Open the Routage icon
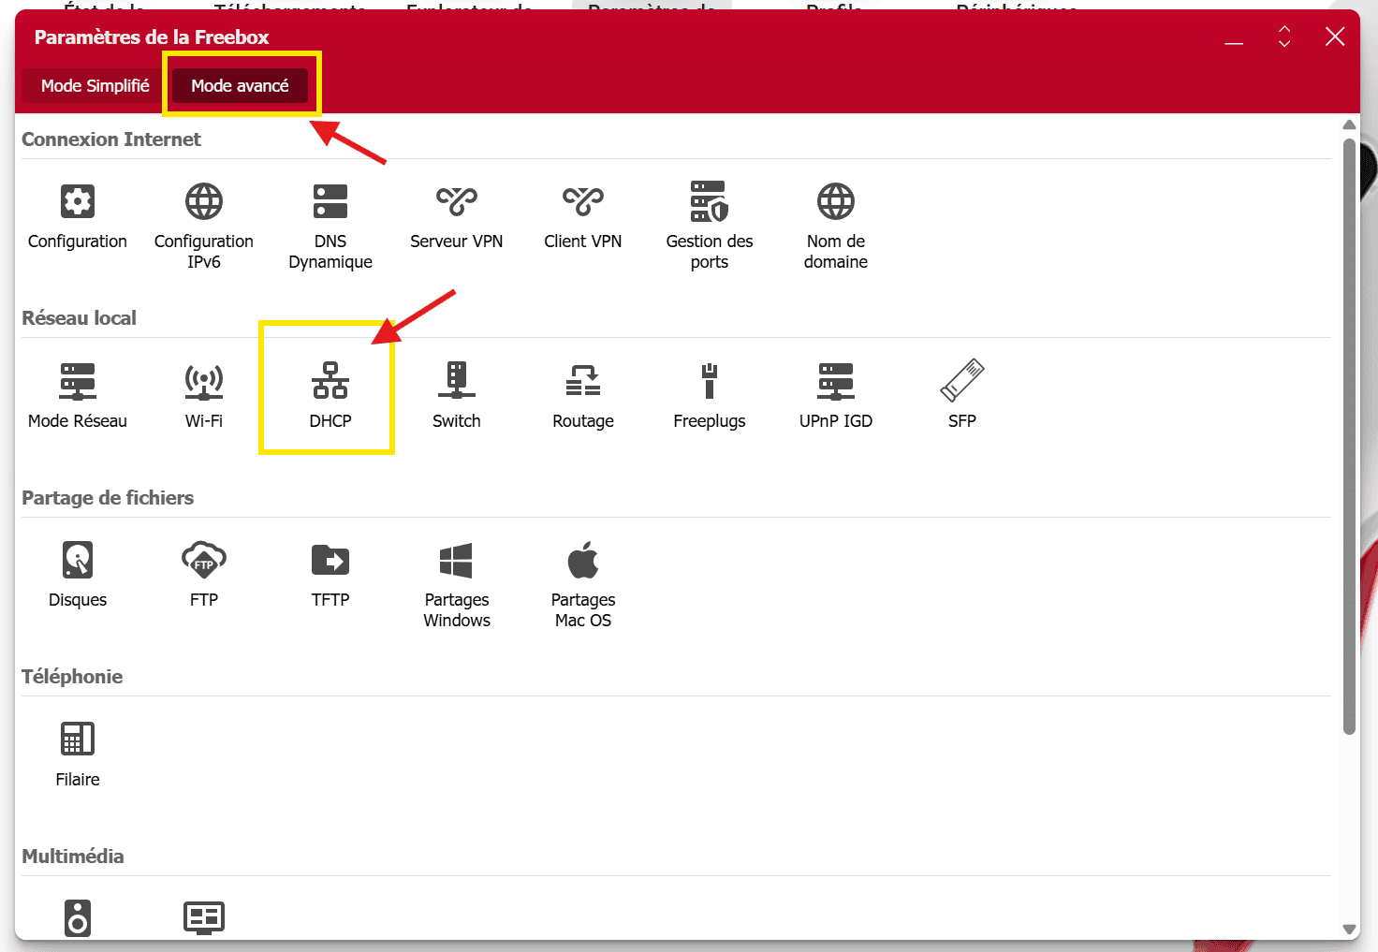Image resolution: width=1378 pixels, height=952 pixels. point(583,380)
